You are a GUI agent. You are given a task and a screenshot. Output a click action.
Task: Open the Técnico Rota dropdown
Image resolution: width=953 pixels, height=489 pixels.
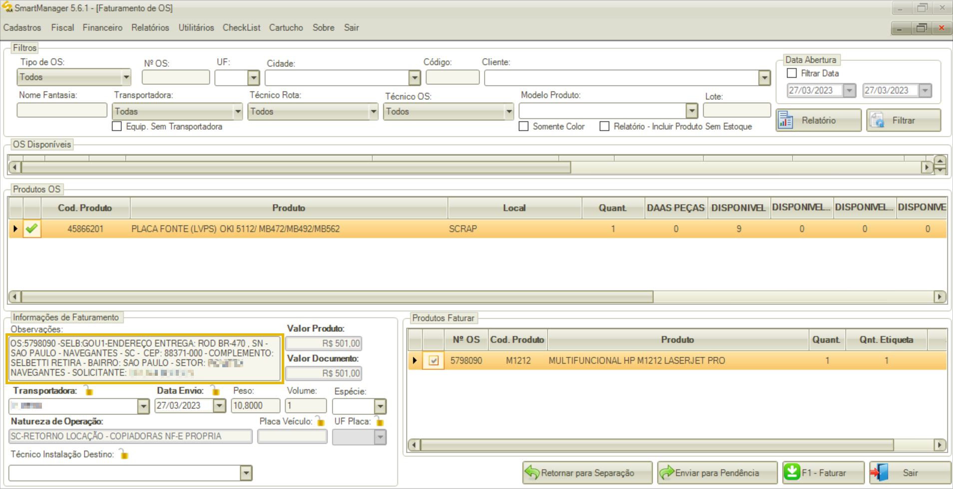(x=373, y=111)
